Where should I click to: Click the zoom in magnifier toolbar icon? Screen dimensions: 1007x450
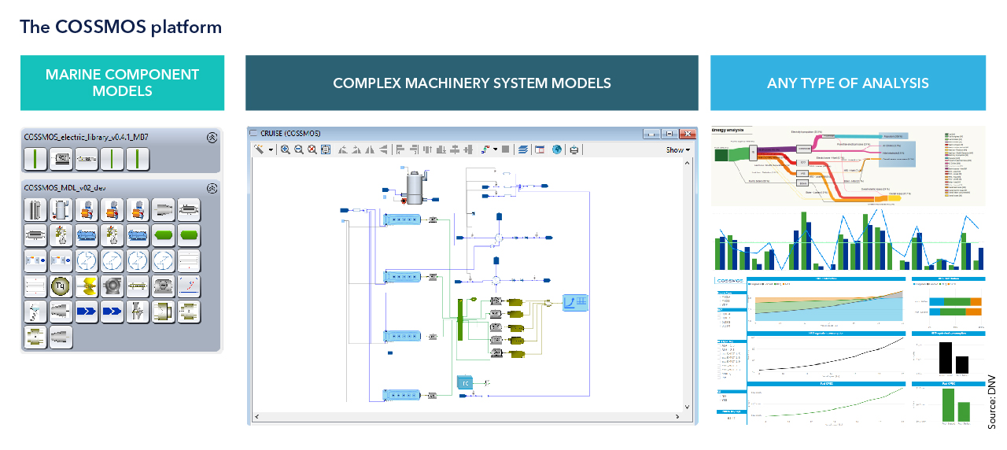(286, 149)
